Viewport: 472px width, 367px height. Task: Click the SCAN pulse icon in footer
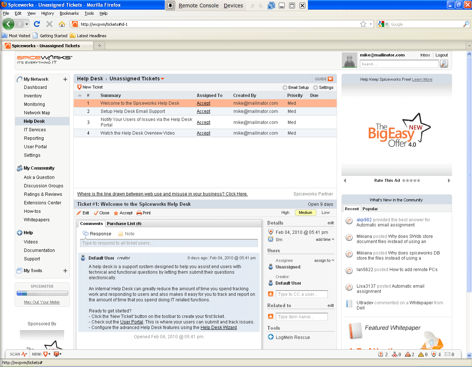24,354
